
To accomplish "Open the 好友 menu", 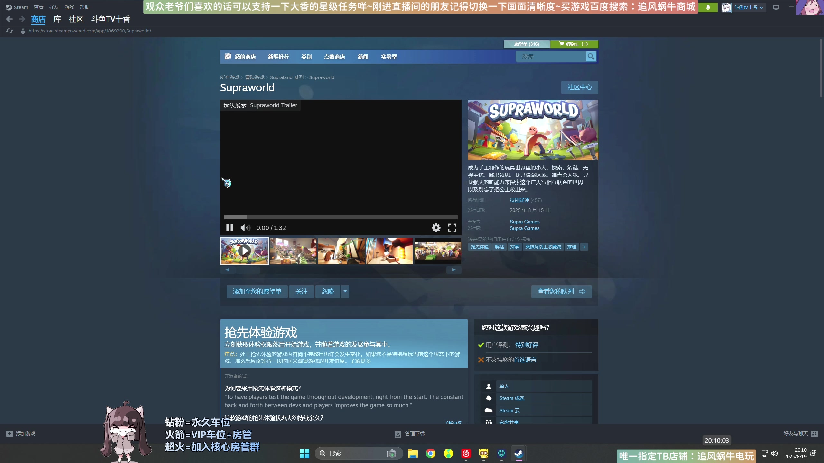I will click(x=54, y=7).
